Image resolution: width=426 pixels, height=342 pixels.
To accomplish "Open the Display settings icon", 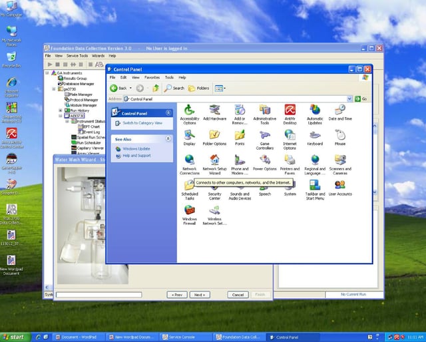I will tap(189, 138).
